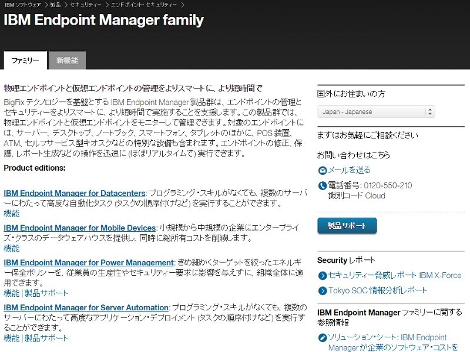The width and height of the screenshot is (470, 352).
Task: Open セキュリティー脅威レポート IBM X-Force link
Action: 395,275
